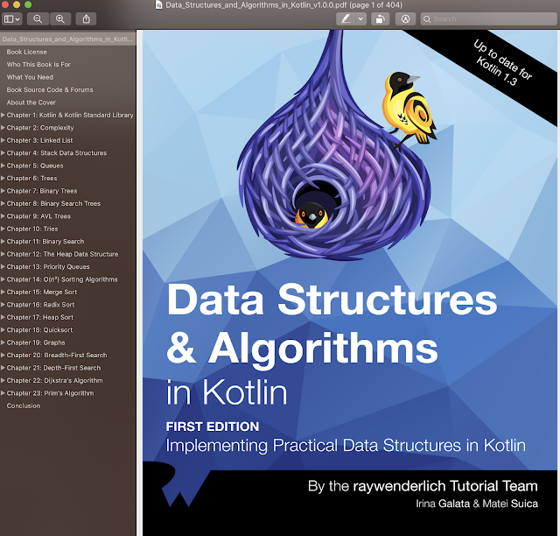Expand Chapter 3: Linked List triangle
The height and width of the screenshot is (536, 560).
[x=3, y=140]
